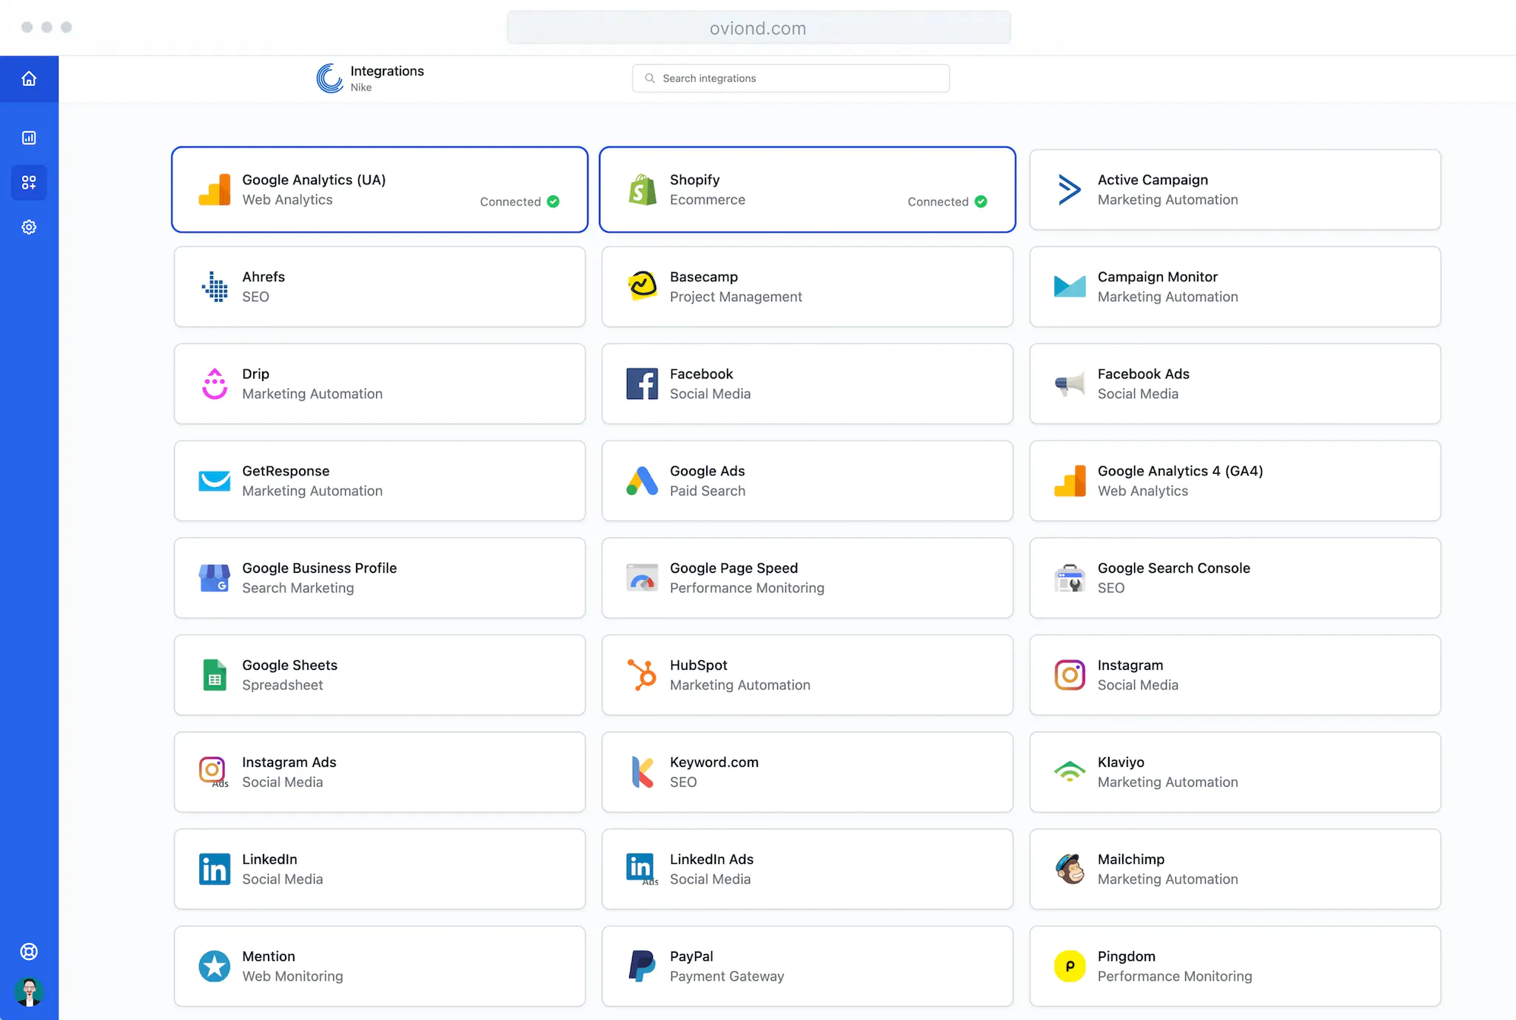Viewport: 1516px width, 1020px height.
Task: Open the Mailchimp integration card
Action: point(1235,869)
